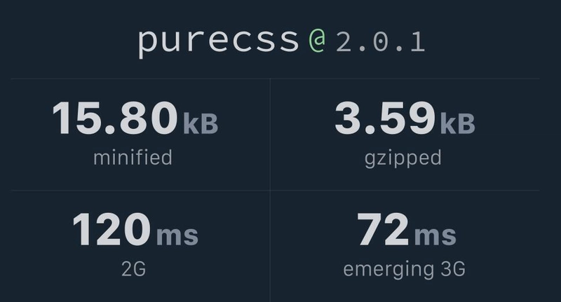Click the gzipped stats cell
The image size is (561, 302).
tap(405, 135)
